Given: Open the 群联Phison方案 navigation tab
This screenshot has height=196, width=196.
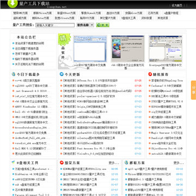Looking at the screenshot, I should pos(42,13).
